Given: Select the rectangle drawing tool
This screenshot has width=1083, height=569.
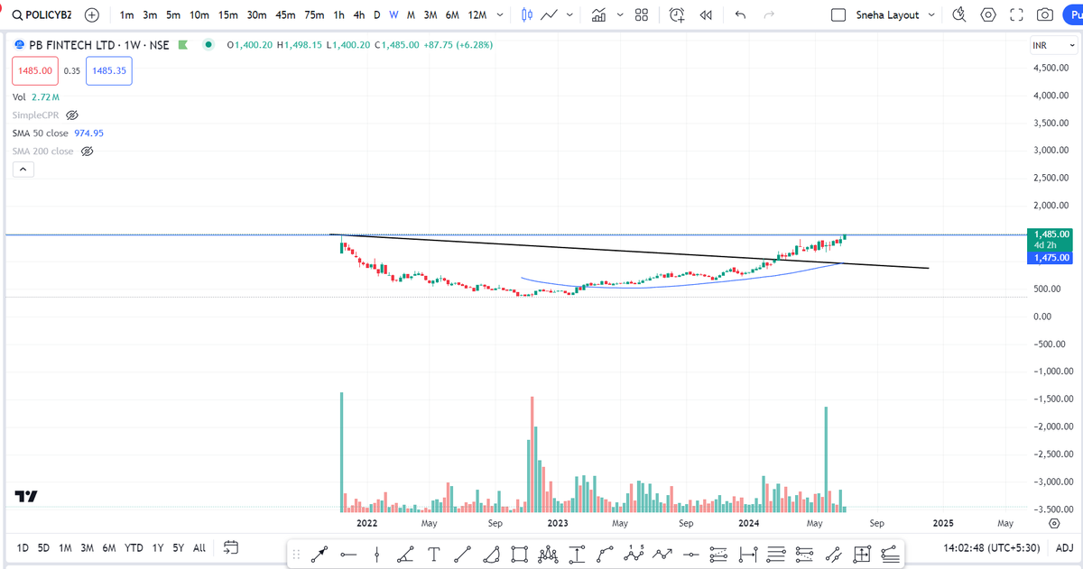Looking at the screenshot, I should point(519,555).
